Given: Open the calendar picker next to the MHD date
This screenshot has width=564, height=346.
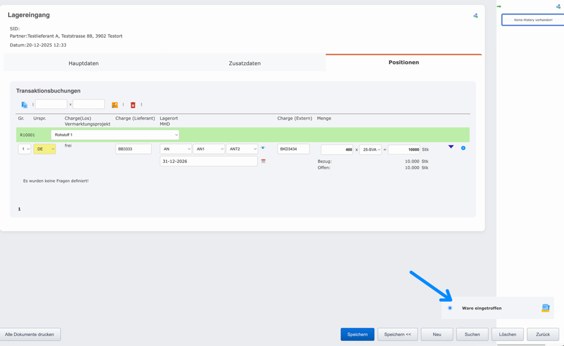Looking at the screenshot, I should 263,161.
